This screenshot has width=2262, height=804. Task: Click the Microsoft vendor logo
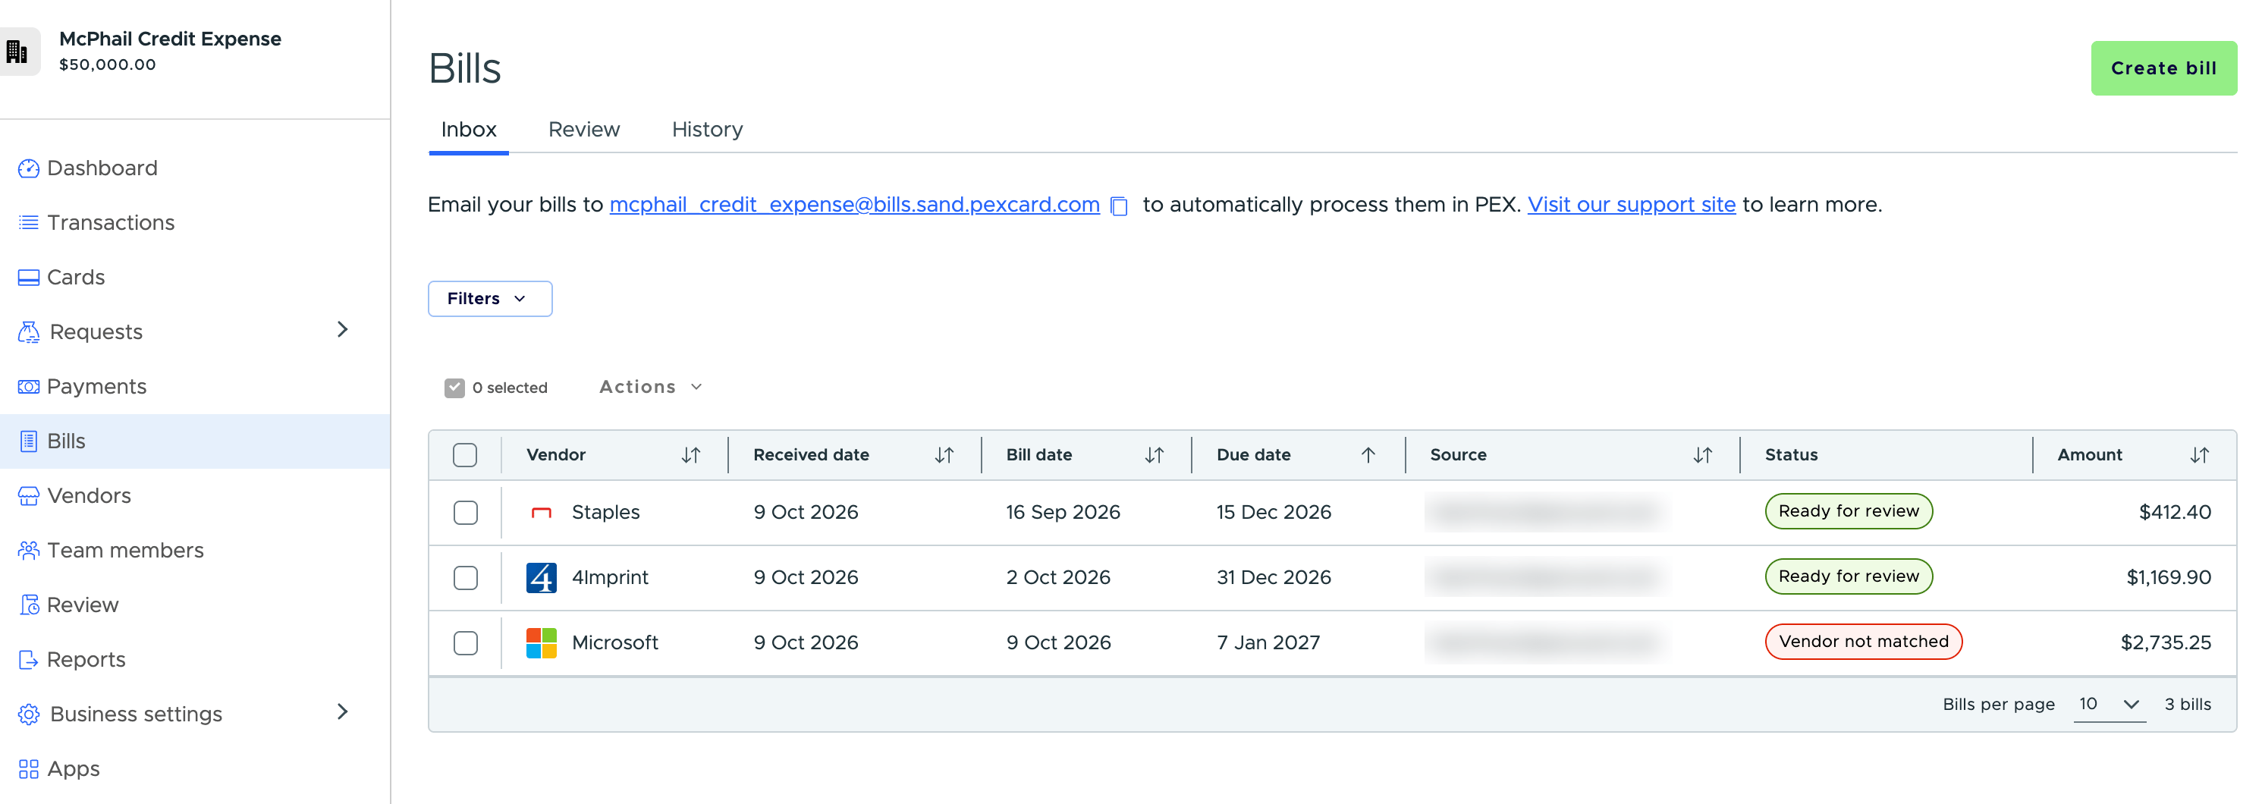click(x=541, y=642)
